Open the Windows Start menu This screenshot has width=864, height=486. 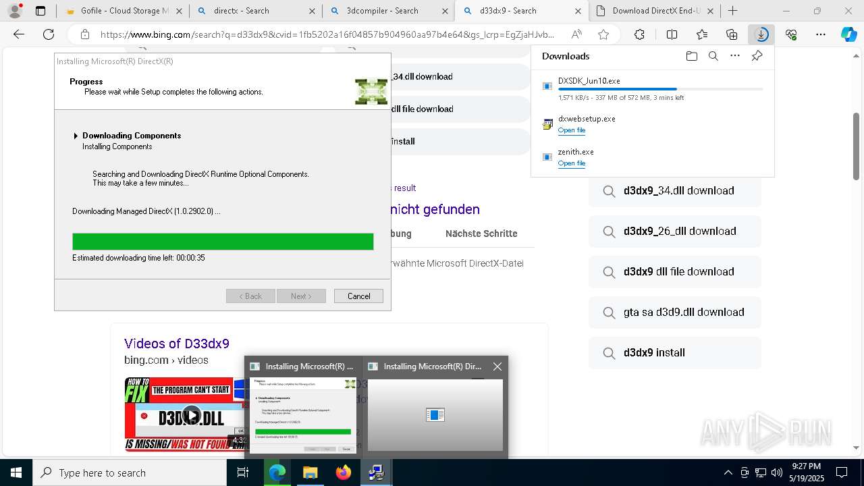click(16, 473)
